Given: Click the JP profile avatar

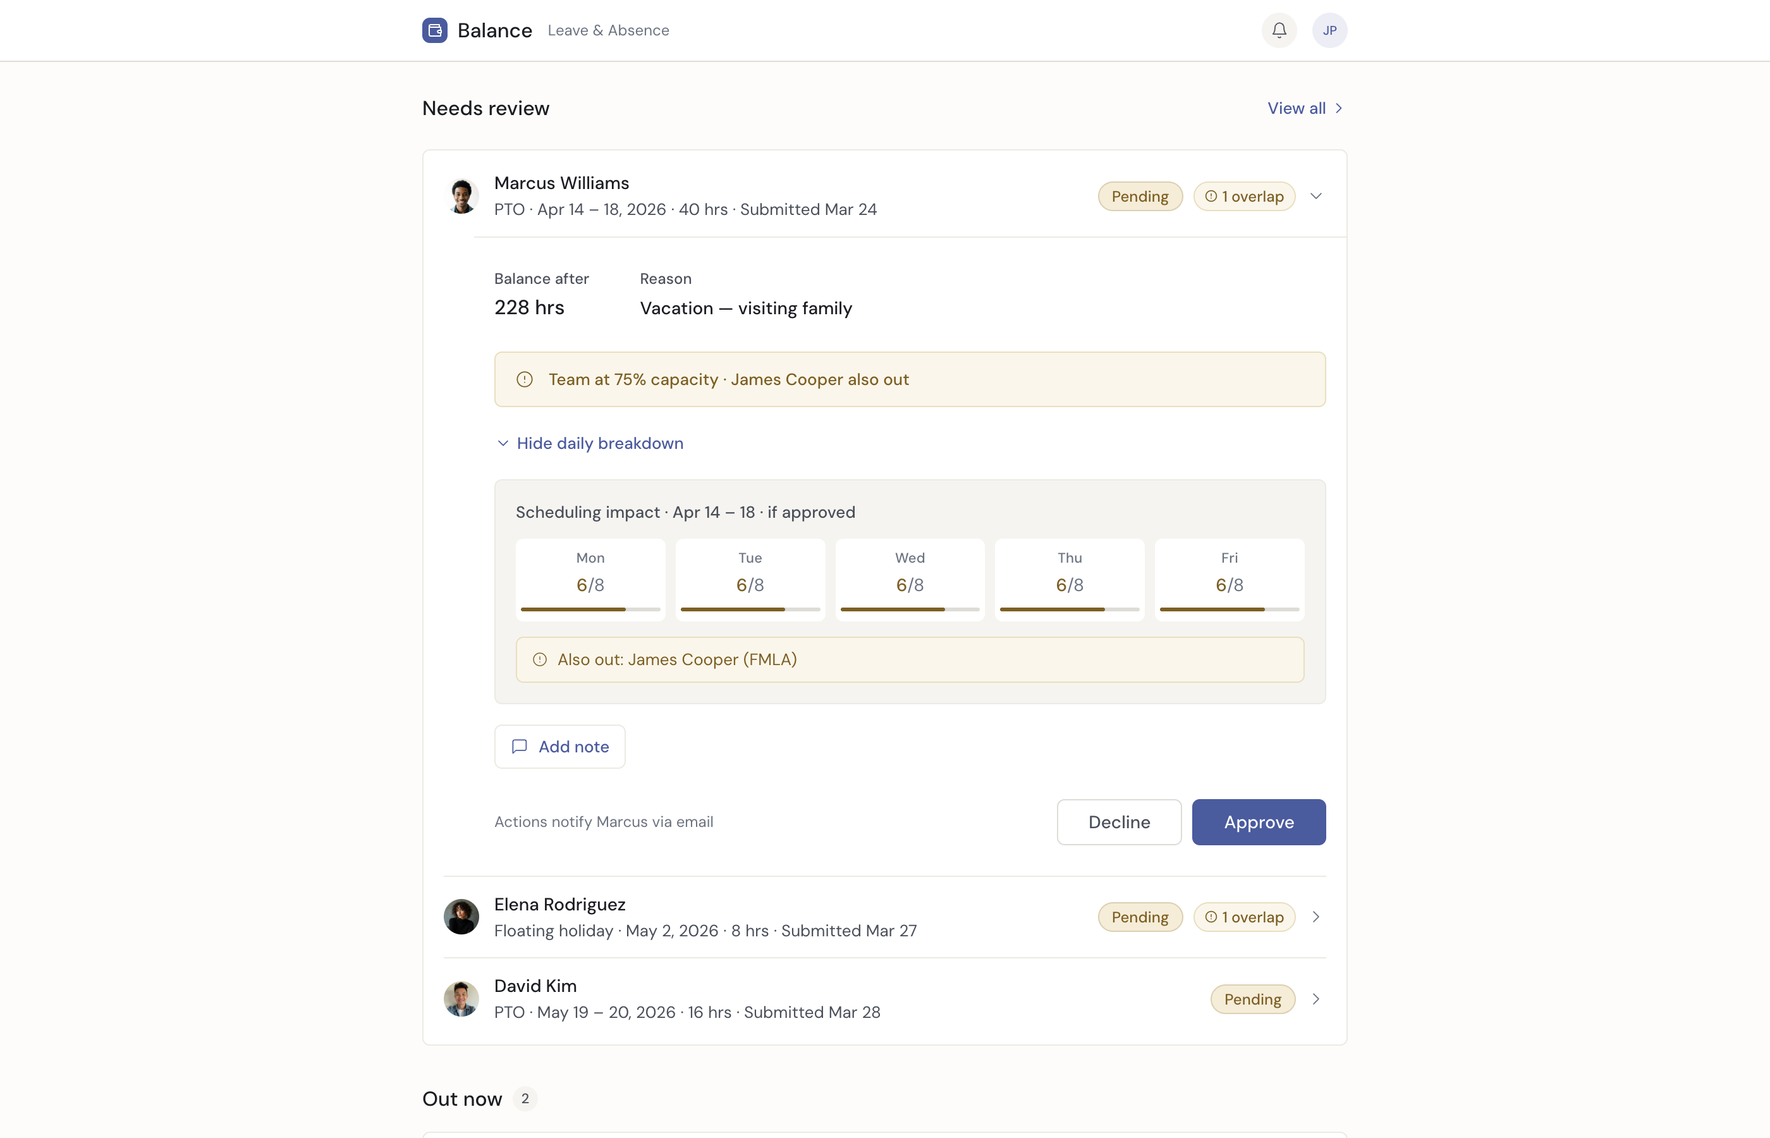Looking at the screenshot, I should [x=1329, y=30].
